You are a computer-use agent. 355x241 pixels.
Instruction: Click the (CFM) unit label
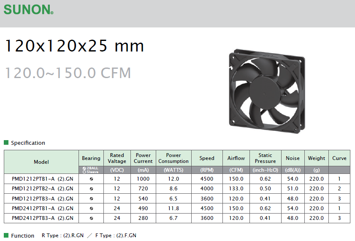tap(236, 170)
